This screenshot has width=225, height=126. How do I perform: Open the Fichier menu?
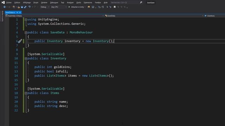point(9,2)
